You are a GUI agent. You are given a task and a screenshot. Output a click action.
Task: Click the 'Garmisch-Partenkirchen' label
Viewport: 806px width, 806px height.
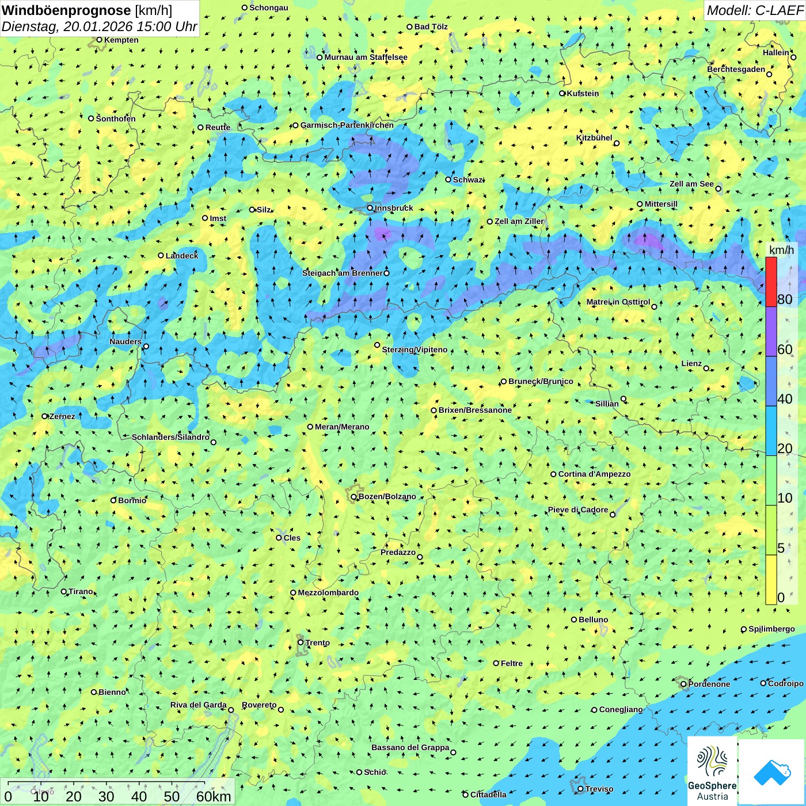tap(347, 125)
